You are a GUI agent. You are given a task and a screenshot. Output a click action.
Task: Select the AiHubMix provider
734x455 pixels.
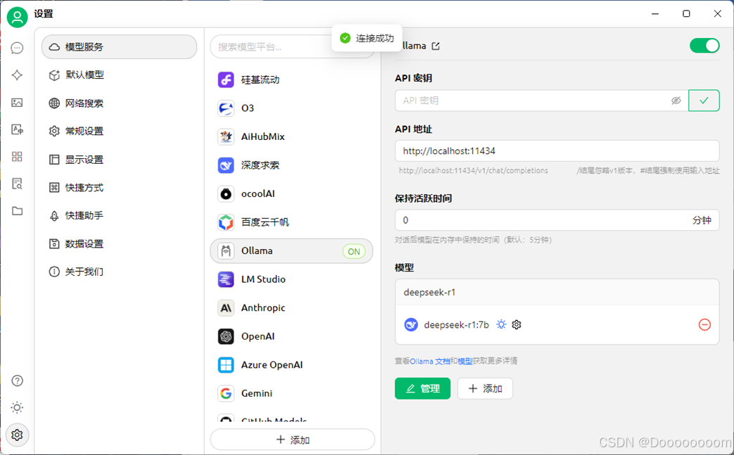(x=291, y=137)
